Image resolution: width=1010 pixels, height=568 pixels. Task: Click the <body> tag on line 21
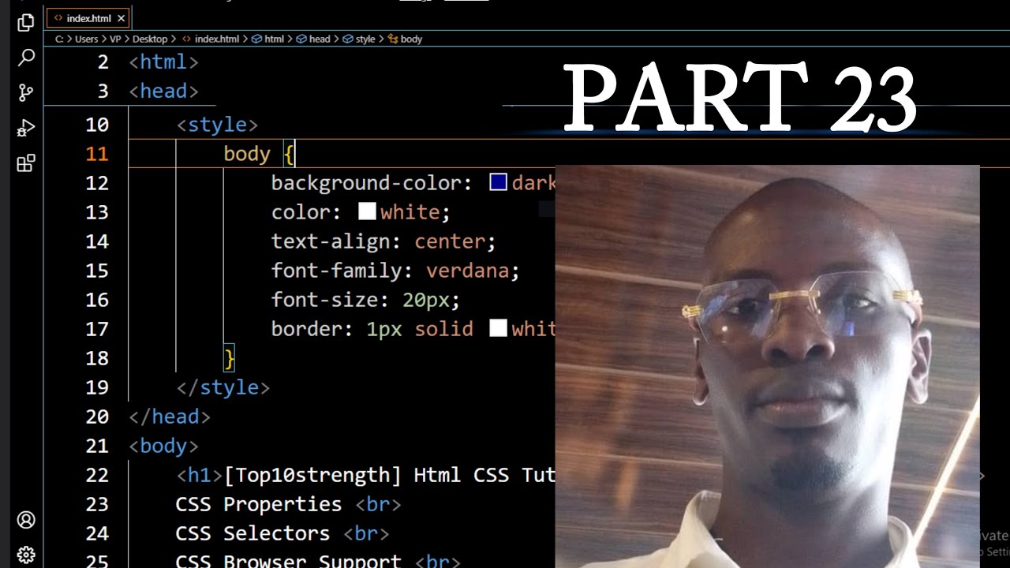click(x=163, y=446)
